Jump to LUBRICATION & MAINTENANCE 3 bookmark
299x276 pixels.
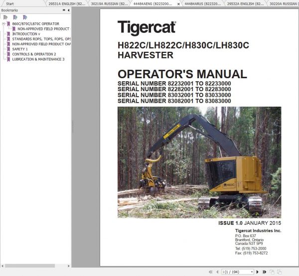38,59
